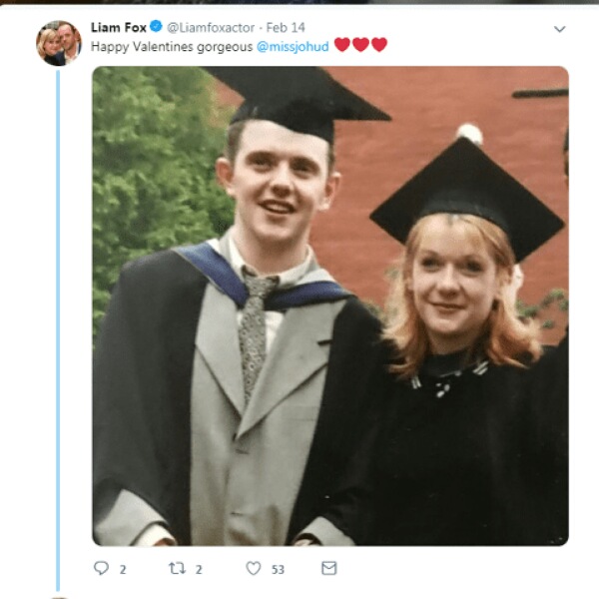Click the woman's face in the photo

click(454, 283)
